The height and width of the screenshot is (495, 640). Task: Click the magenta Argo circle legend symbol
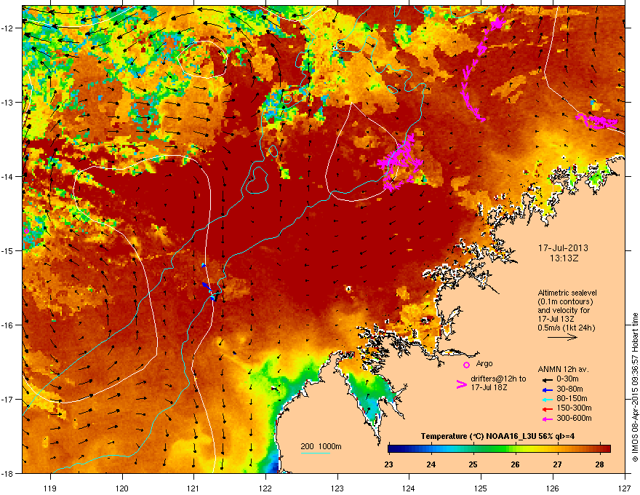[466, 365]
